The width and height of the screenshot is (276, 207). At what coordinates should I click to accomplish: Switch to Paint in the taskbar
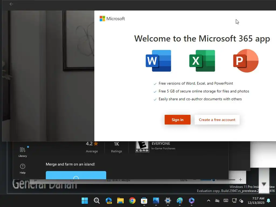point(180,201)
